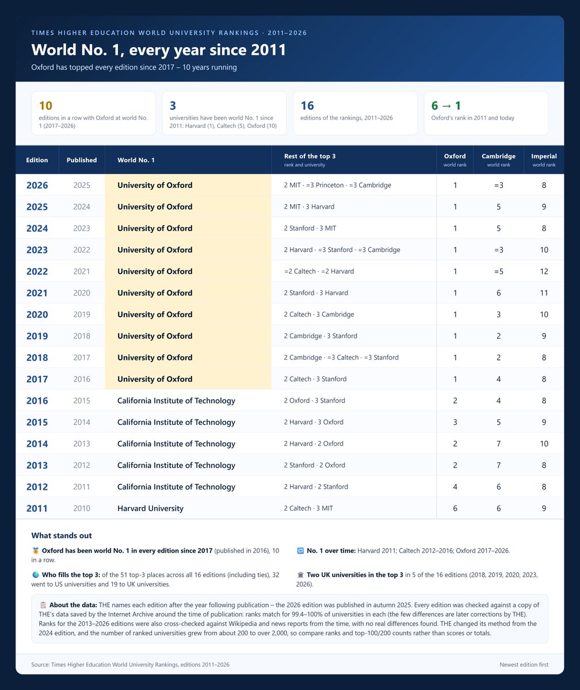Click the subtitle about Oxford topping every edition
This screenshot has height=690, width=580.
coord(134,67)
